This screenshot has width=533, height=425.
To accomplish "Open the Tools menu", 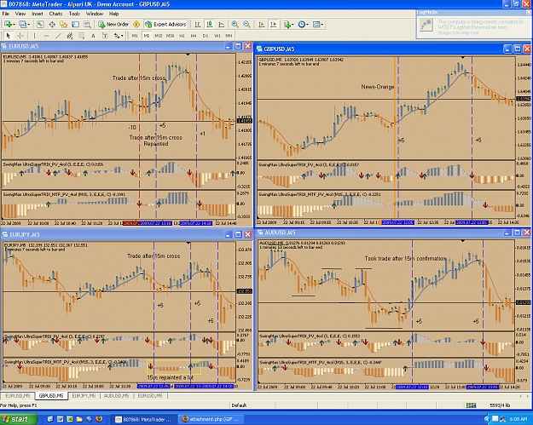I will [x=74, y=14].
